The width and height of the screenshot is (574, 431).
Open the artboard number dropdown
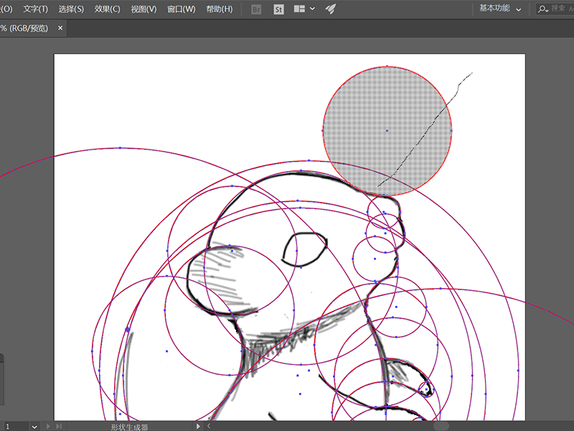point(34,427)
